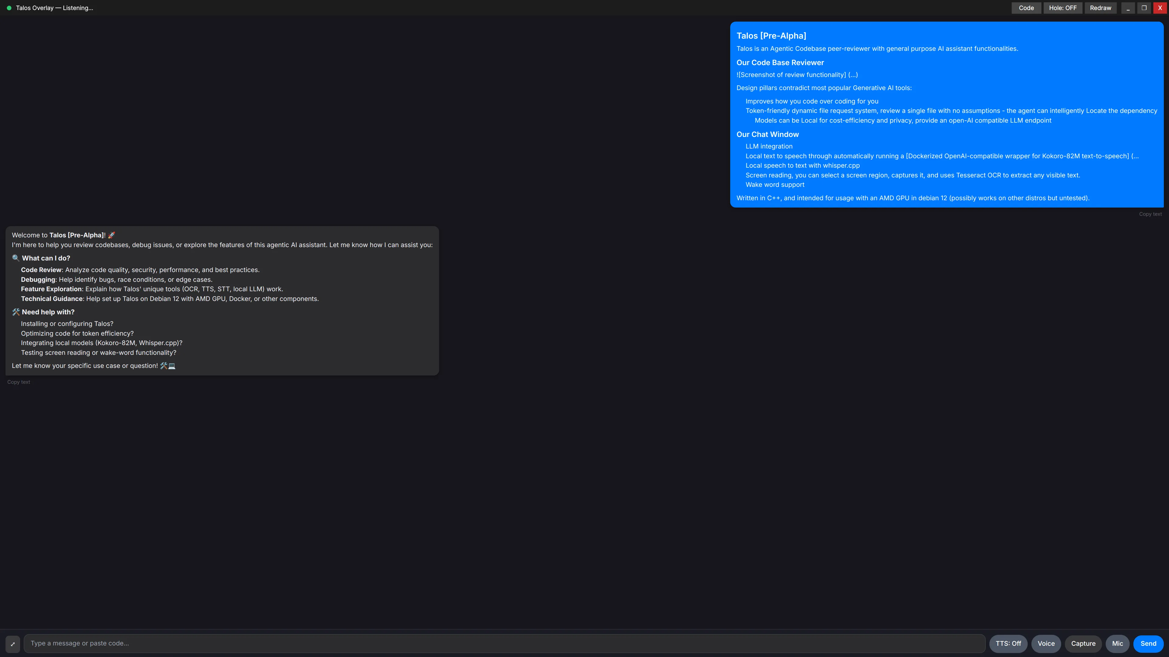The image size is (1169, 657).
Task: Click 'Optimizing code for token efficiency?' line
Action: pyautogui.click(x=77, y=334)
